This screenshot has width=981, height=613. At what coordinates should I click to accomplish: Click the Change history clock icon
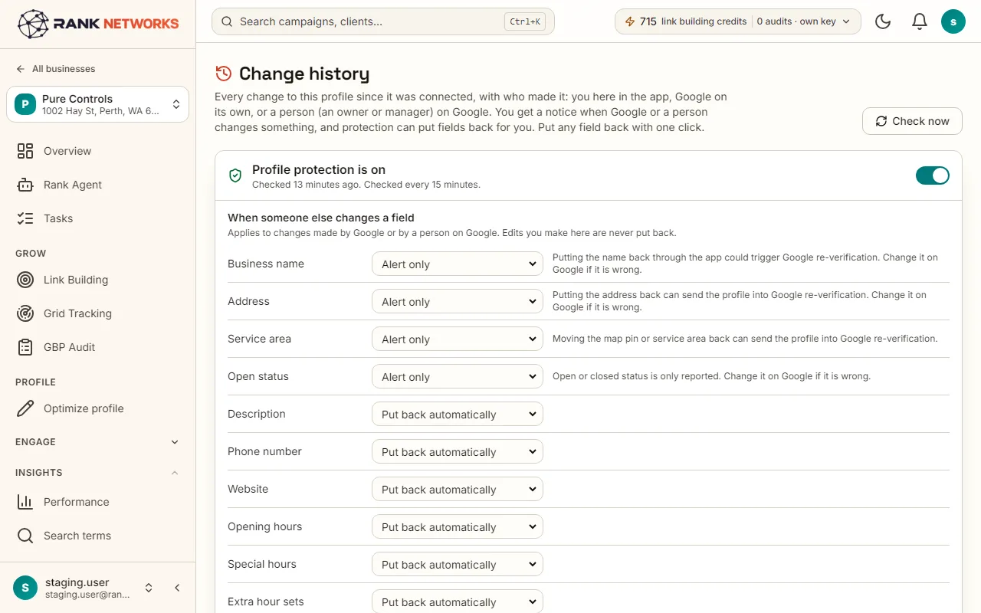[x=223, y=74]
